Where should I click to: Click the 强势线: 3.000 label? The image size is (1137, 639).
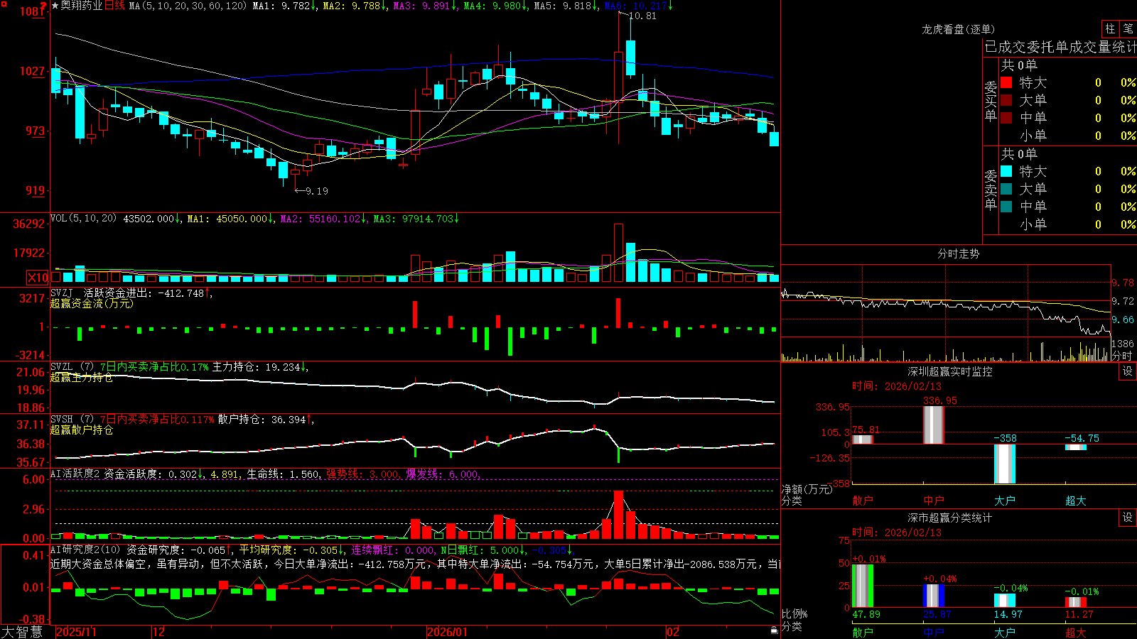pyautogui.click(x=362, y=474)
